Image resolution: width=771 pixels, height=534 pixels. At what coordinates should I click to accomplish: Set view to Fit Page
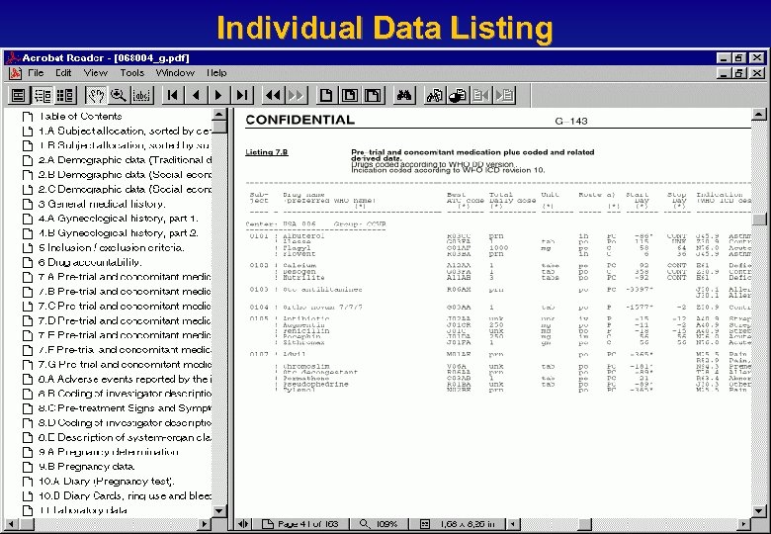(350, 95)
